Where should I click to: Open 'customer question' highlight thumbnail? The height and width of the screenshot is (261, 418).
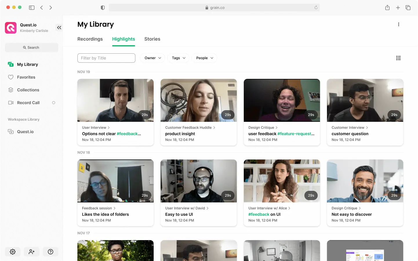pyautogui.click(x=365, y=100)
